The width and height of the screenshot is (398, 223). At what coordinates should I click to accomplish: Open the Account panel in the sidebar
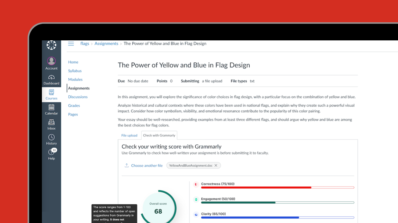51,63
